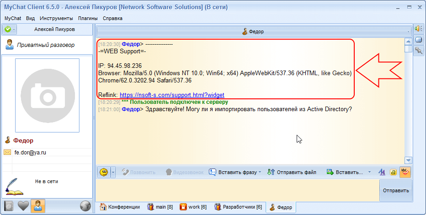Image resolution: width=426 pixels, height=215 pixels.
Task: Open the font formatting icon
Action: pyautogui.click(x=382, y=172)
